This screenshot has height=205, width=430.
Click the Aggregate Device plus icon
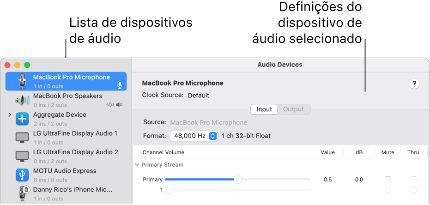pyautogui.click(x=22, y=119)
